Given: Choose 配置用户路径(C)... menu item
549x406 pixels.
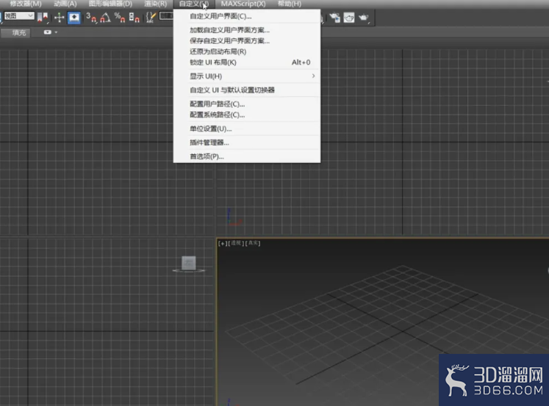Looking at the screenshot, I should 247,104.
